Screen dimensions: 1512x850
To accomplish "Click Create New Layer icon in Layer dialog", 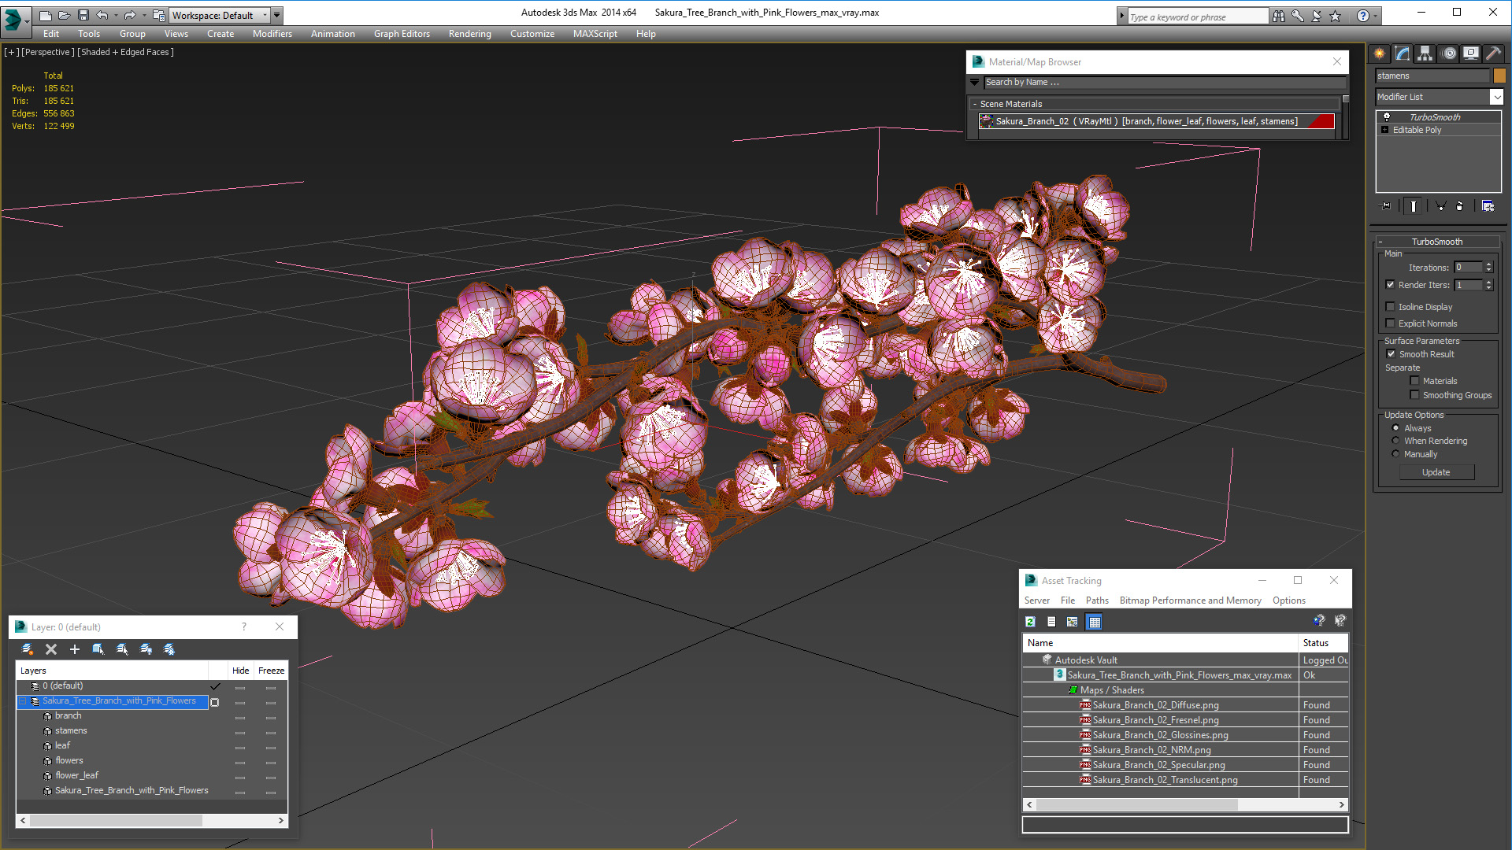I will 28,649.
